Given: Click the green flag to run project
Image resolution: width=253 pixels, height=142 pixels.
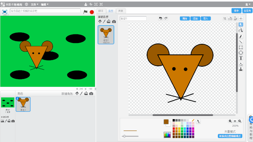Looking at the screenshot, I should (x=85, y=12).
